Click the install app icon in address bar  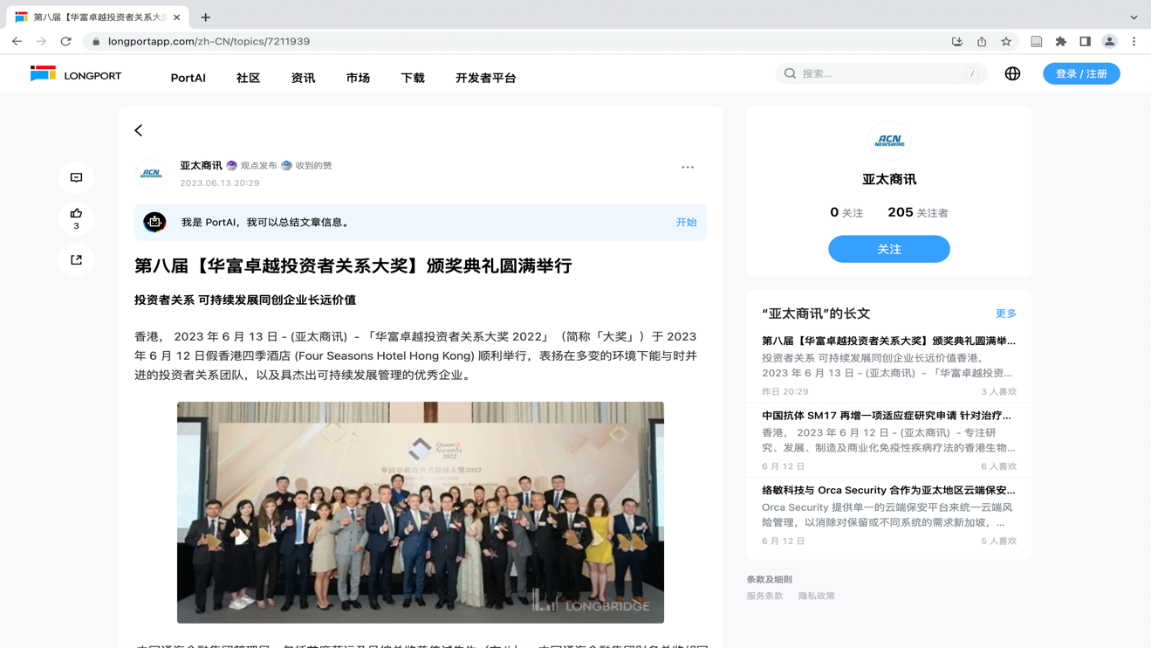[x=957, y=41]
